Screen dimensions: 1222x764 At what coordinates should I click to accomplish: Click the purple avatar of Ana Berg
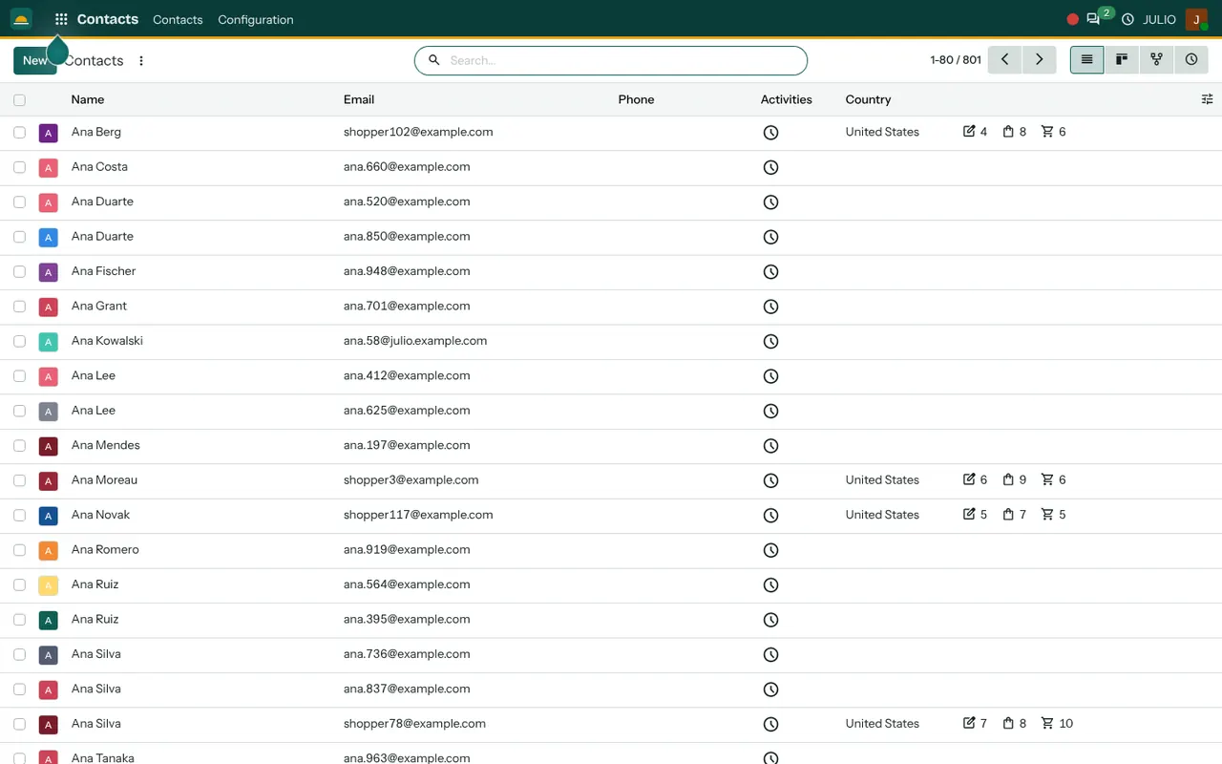pyautogui.click(x=49, y=134)
